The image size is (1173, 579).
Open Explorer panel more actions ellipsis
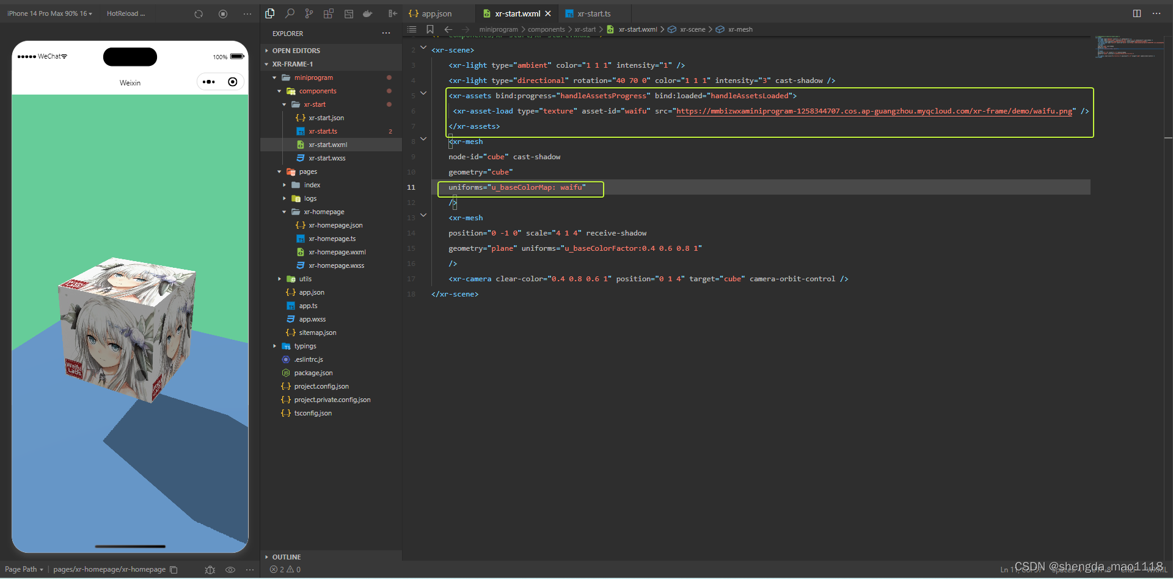[x=386, y=33]
